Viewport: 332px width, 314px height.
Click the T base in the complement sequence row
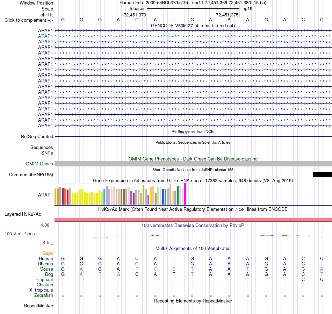[x=174, y=20]
